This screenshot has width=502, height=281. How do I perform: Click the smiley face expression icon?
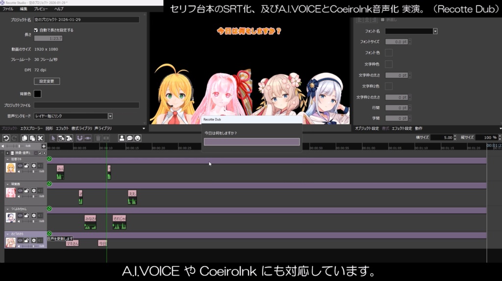pos(138,138)
